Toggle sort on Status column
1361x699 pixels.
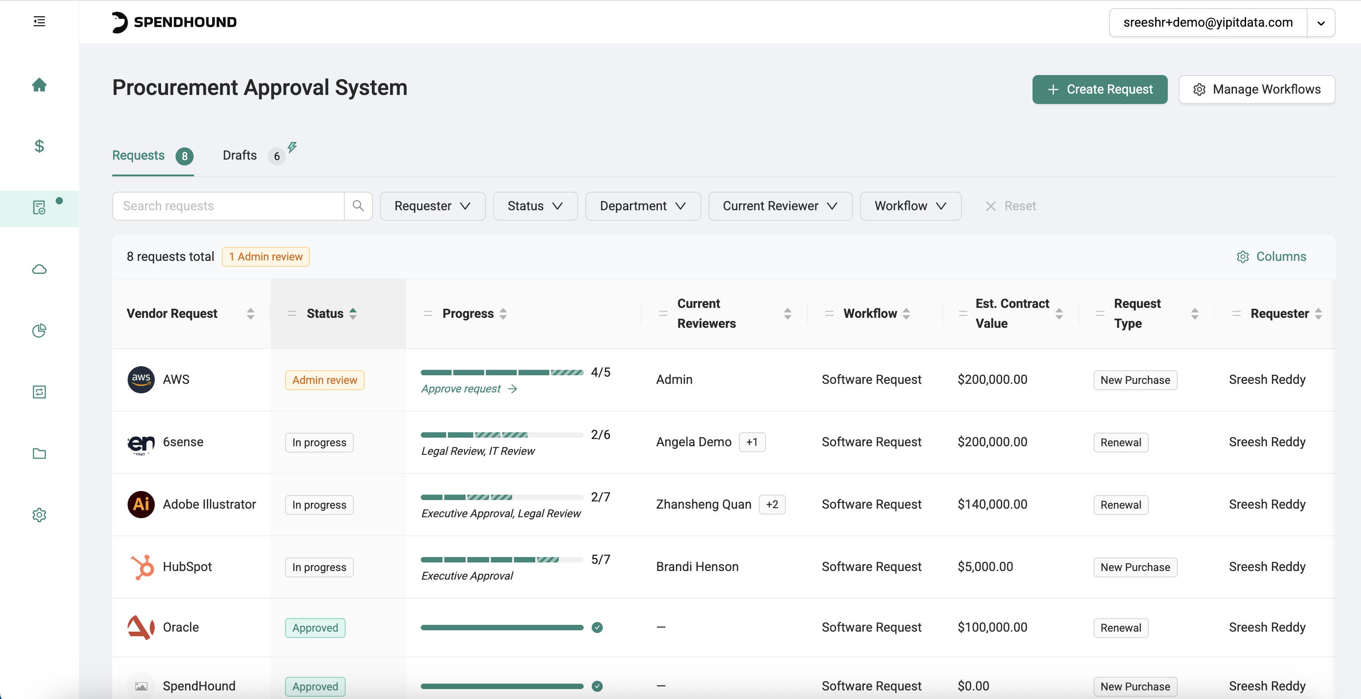[352, 313]
